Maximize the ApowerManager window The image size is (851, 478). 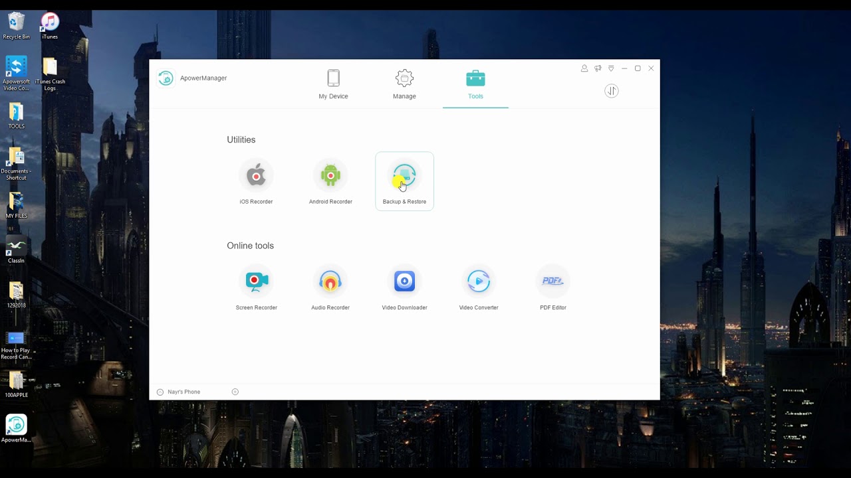pos(638,68)
